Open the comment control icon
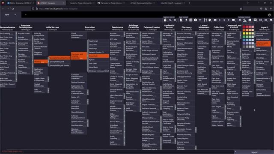 pyautogui.click(x=255, y=20)
